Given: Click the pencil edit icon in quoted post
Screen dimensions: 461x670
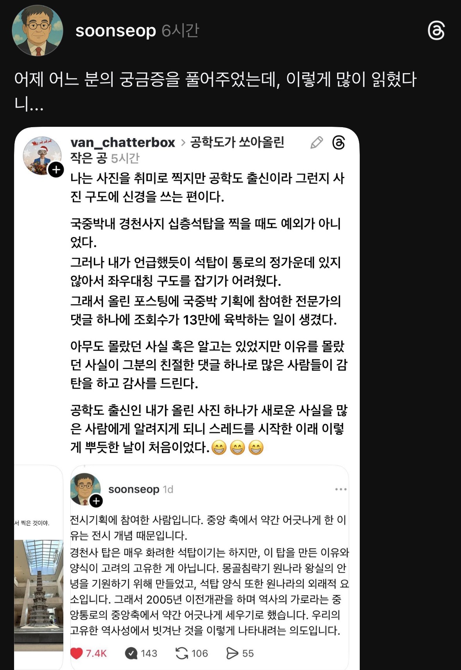Looking at the screenshot, I should (x=316, y=142).
